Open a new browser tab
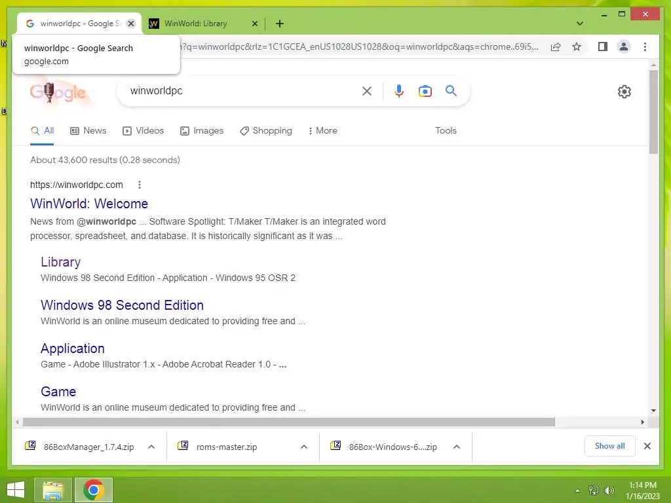 click(x=279, y=24)
